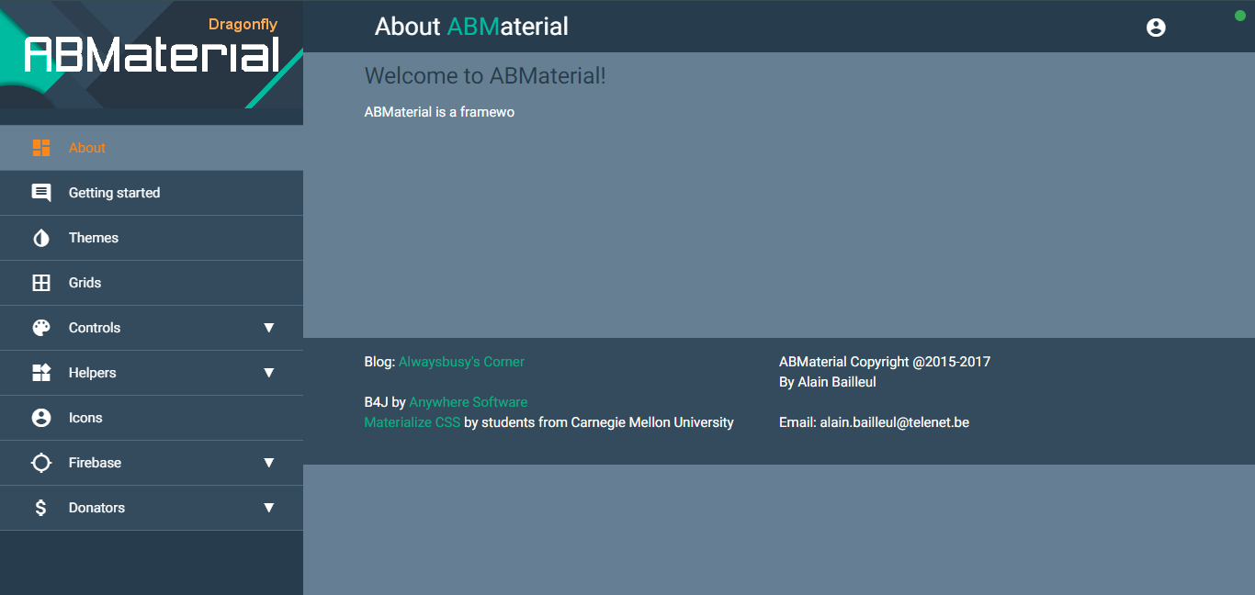This screenshot has width=1255, height=595.
Task: Click the 'Welcome to ABMaterial!' heading
Action: [x=485, y=76]
